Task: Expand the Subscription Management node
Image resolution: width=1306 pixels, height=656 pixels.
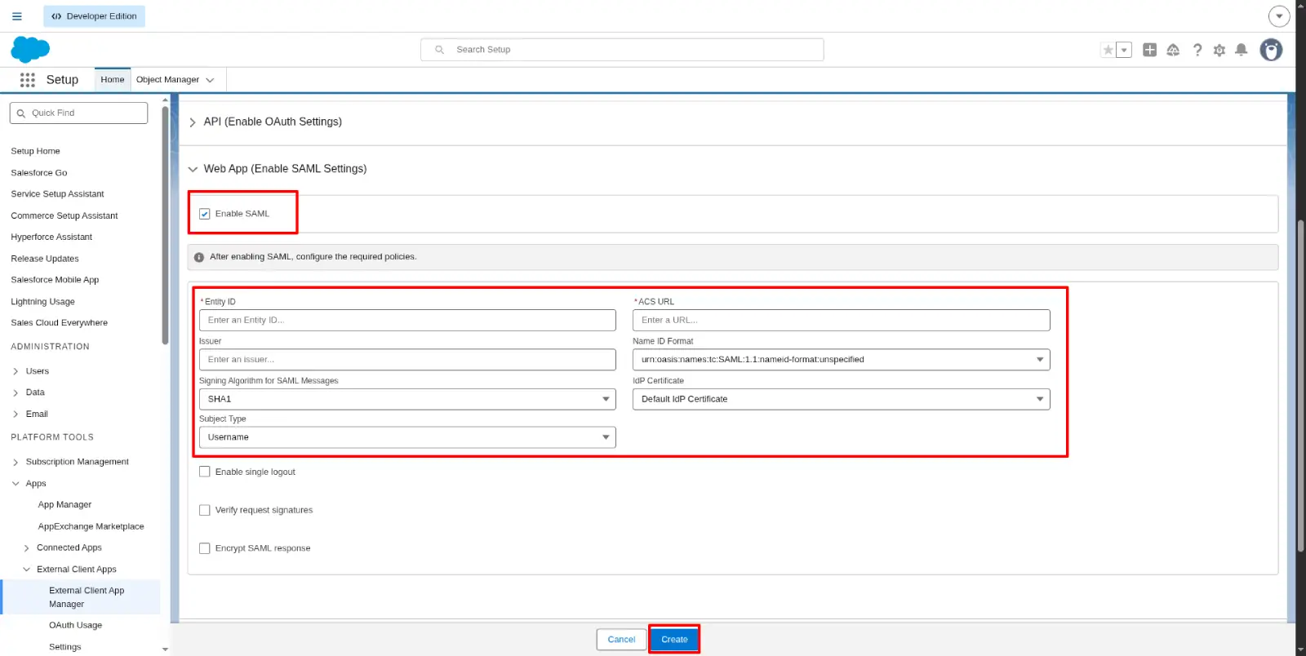Action: point(16,462)
